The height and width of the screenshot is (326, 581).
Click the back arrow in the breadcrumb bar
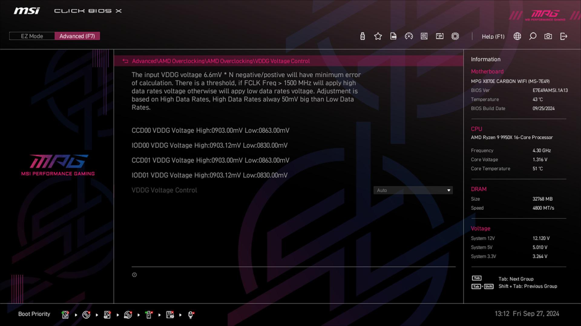pyautogui.click(x=125, y=61)
